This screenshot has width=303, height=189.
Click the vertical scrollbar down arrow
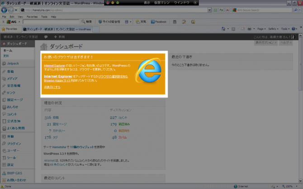click(300, 181)
